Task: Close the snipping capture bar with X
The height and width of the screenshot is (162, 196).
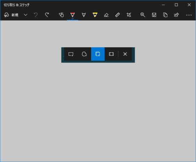Action: click(125, 54)
